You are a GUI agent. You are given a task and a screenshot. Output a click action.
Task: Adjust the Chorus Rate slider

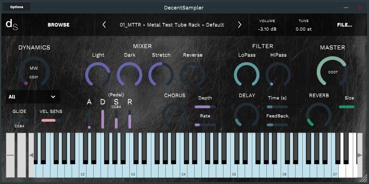[x=205, y=125]
